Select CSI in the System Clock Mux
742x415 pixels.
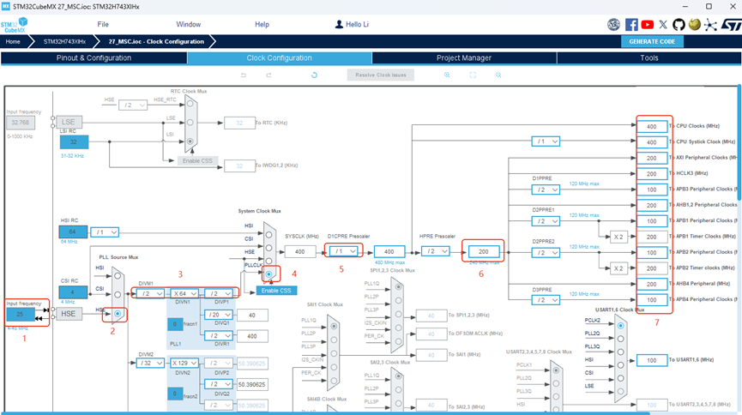268,248
